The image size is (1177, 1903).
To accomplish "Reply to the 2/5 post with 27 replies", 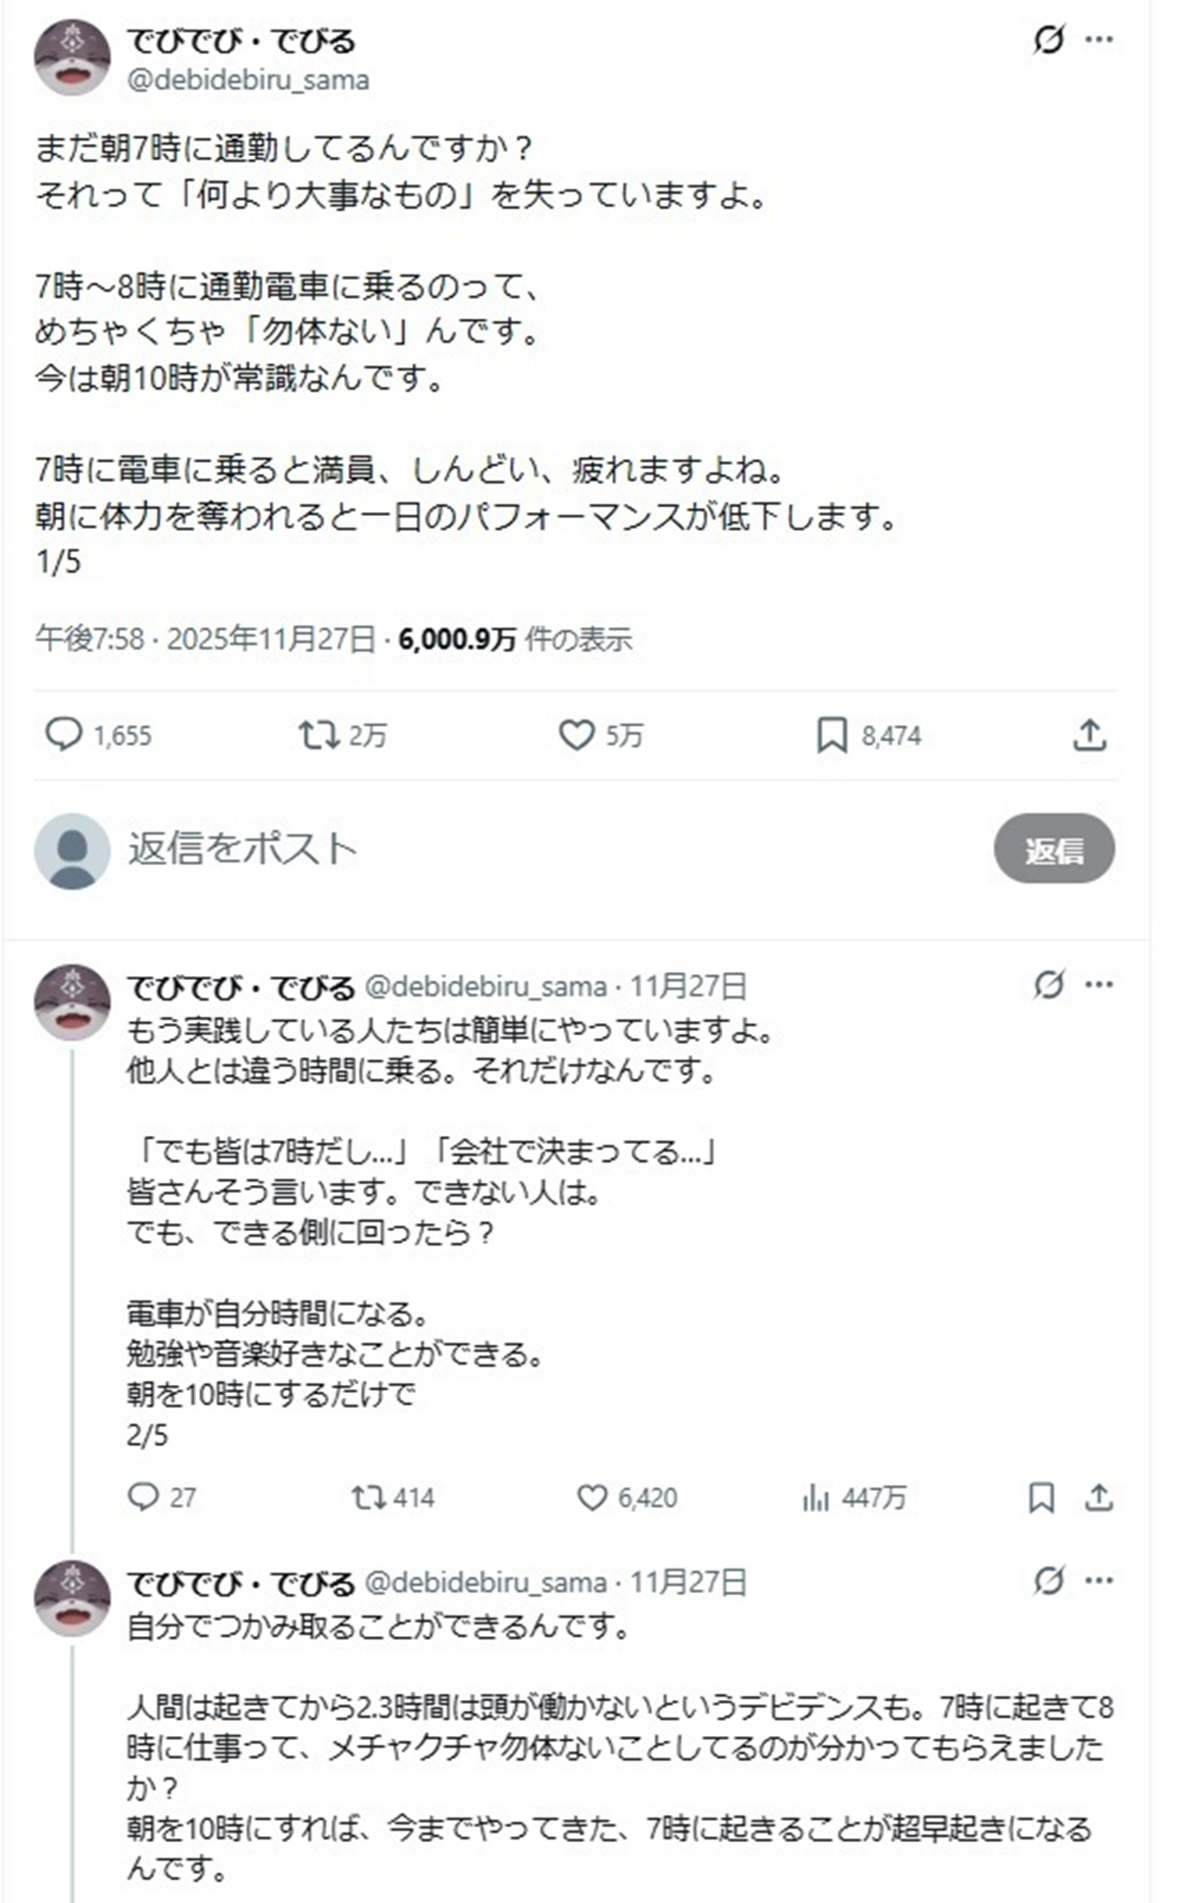I will pos(144,1497).
